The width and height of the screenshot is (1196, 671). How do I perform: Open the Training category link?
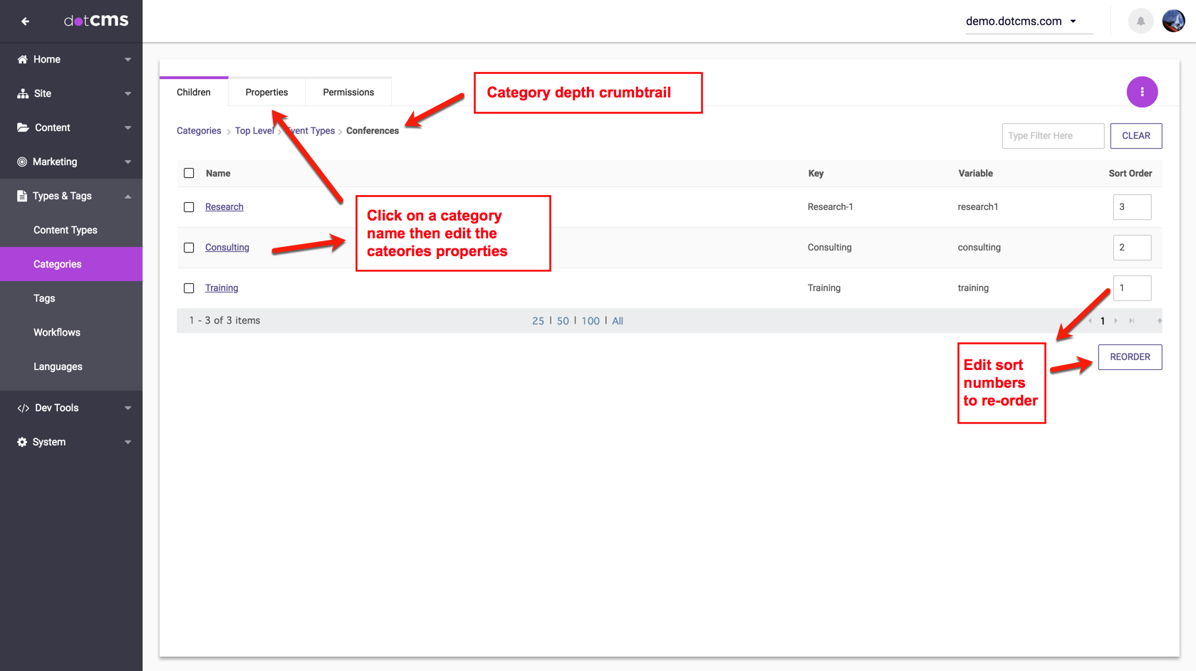tap(222, 288)
